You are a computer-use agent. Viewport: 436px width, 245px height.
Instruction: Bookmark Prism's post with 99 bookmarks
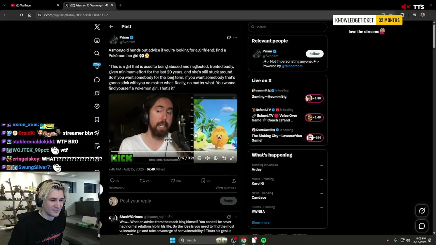point(203,181)
